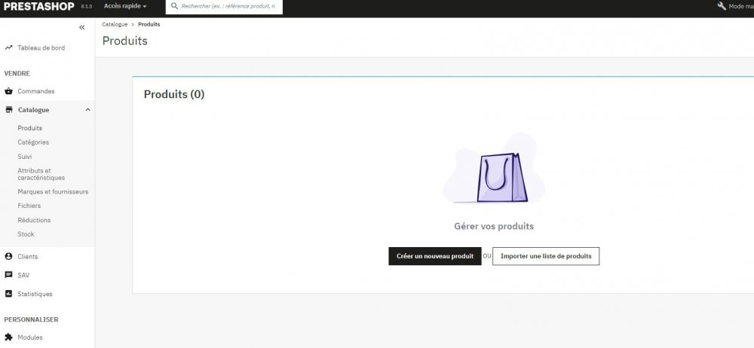
Task: Click the Tableau de bord trend icon
Action: (8, 47)
